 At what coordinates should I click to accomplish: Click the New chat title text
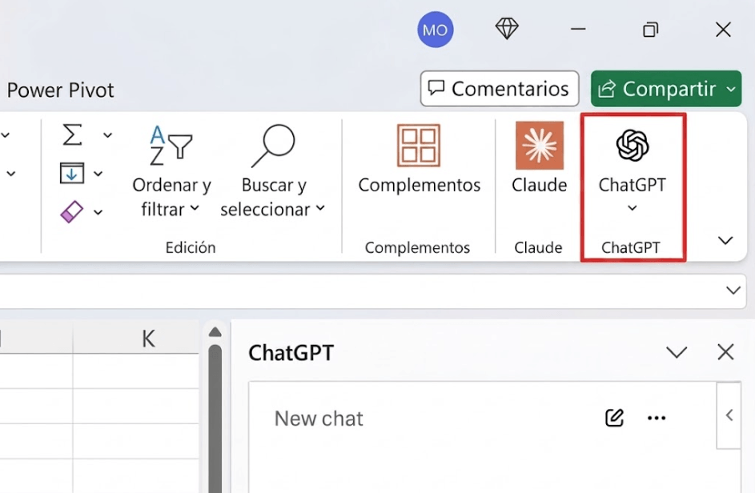[319, 419]
